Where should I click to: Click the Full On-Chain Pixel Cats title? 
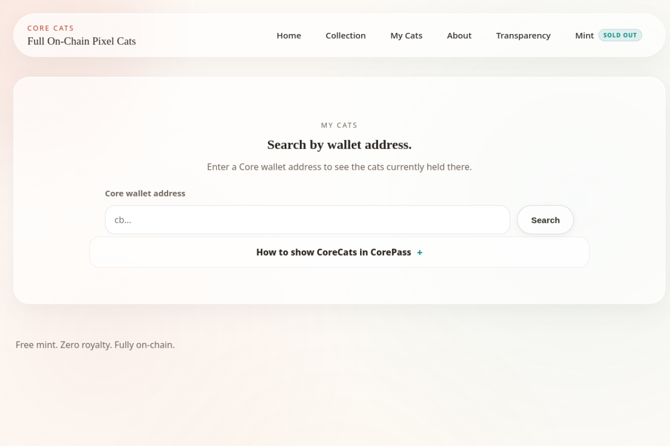click(82, 41)
